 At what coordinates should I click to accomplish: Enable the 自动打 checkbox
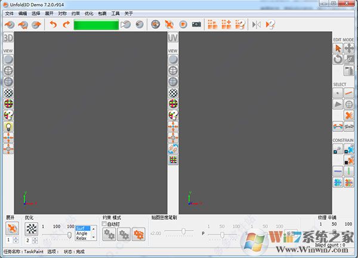105,223
